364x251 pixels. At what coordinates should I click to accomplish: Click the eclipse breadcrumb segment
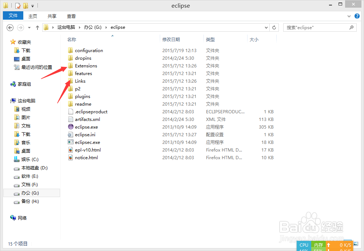(118, 27)
